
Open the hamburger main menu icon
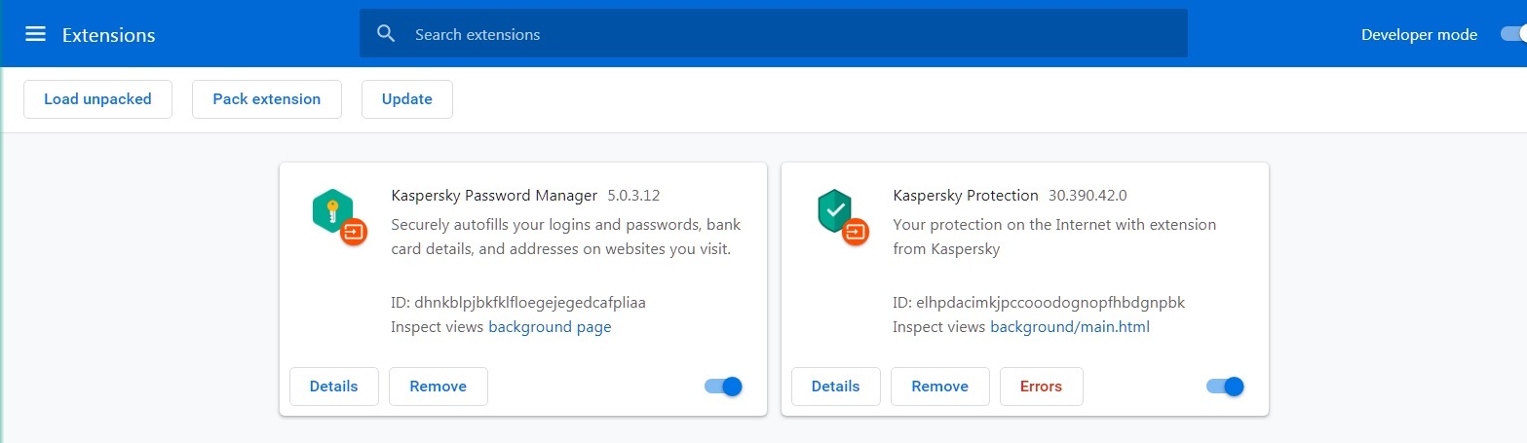tap(35, 34)
